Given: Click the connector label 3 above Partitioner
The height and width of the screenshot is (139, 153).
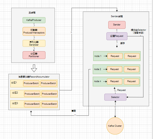Looking at the screenshot, I should pos(34,49).
